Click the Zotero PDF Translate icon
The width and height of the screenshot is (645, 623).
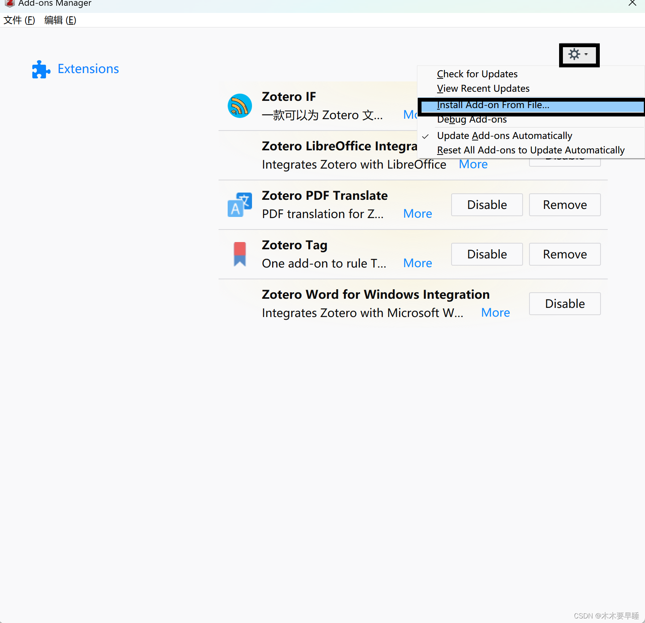239,205
